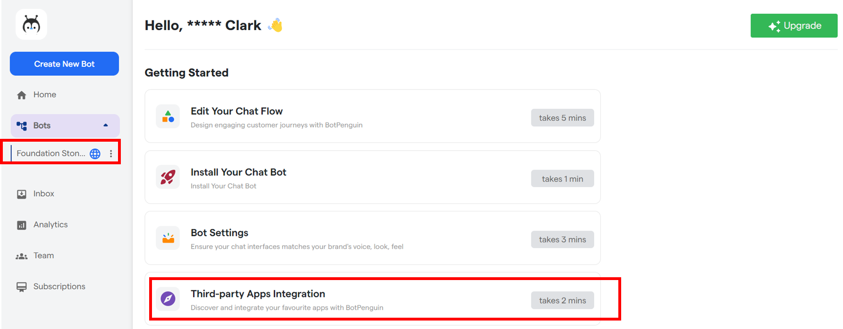The height and width of the screenshot is (329, 843).
Task: Click the BotPenguin logo icon
Action: (31, 24)
